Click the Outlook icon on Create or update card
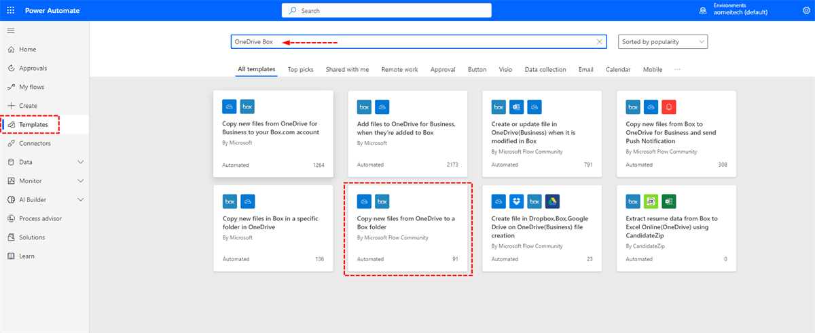This screenshot has height=333, width=815. [517, 106]
